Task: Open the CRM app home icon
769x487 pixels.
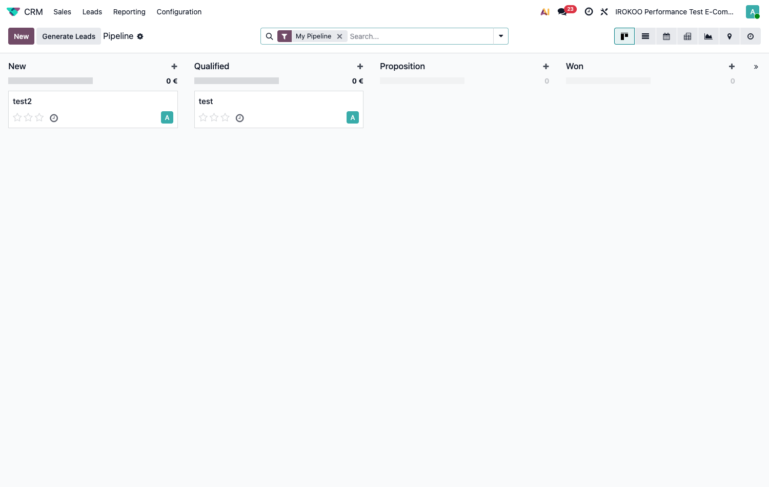Action: pos(13,12)
